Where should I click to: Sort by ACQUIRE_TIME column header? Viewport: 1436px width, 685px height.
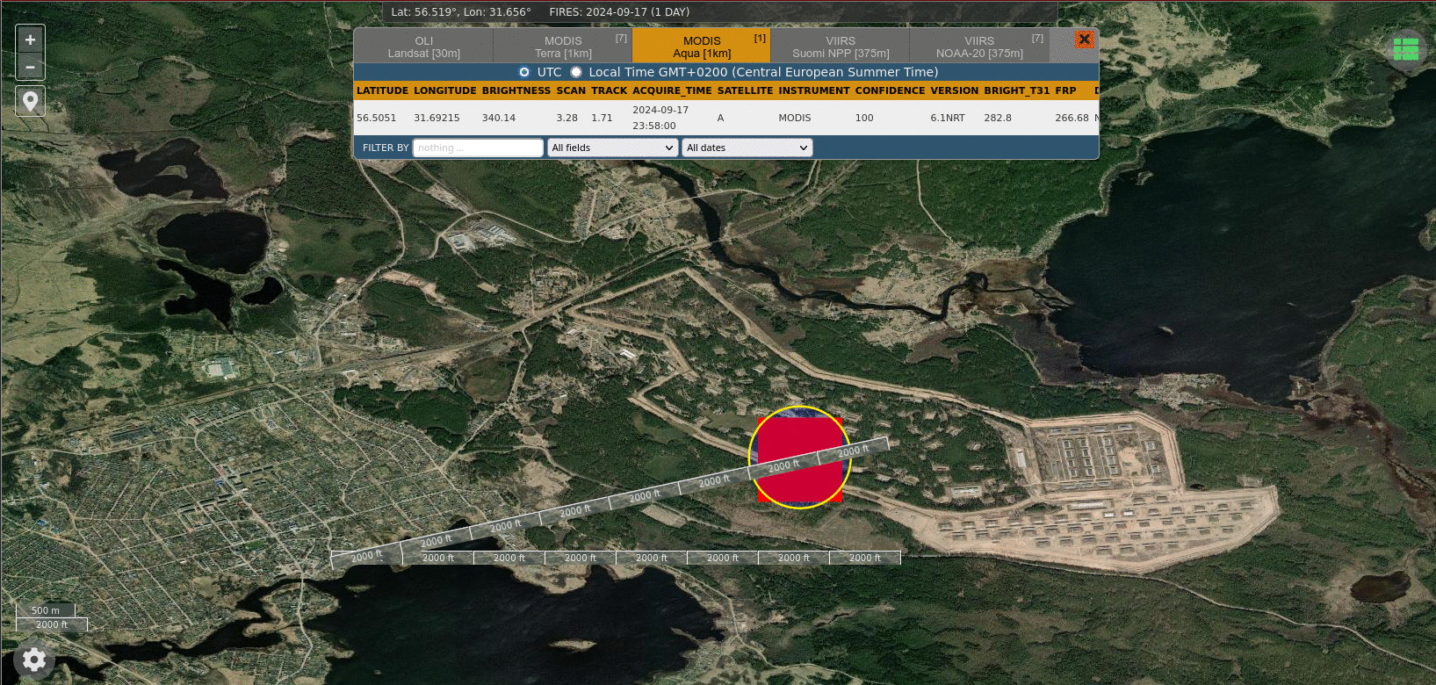coord(672,90)
